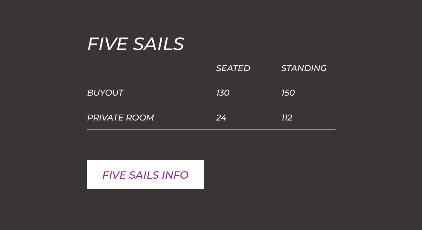Screen dimensions: 422x230
Task: Select the Seated column header
Action: click(233, 68)
